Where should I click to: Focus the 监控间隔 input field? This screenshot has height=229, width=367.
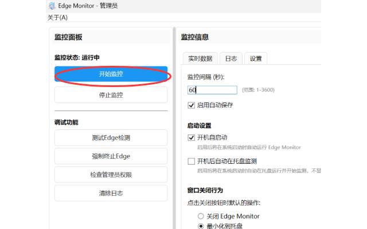tap(212, 90)
